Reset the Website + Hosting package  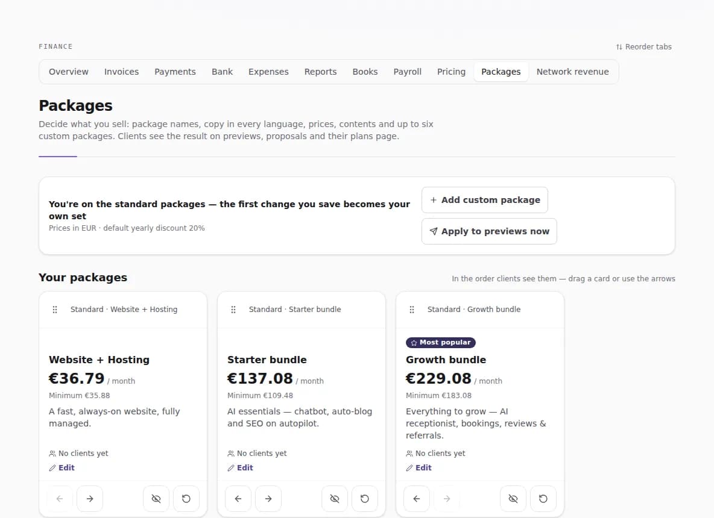[186, 499]
